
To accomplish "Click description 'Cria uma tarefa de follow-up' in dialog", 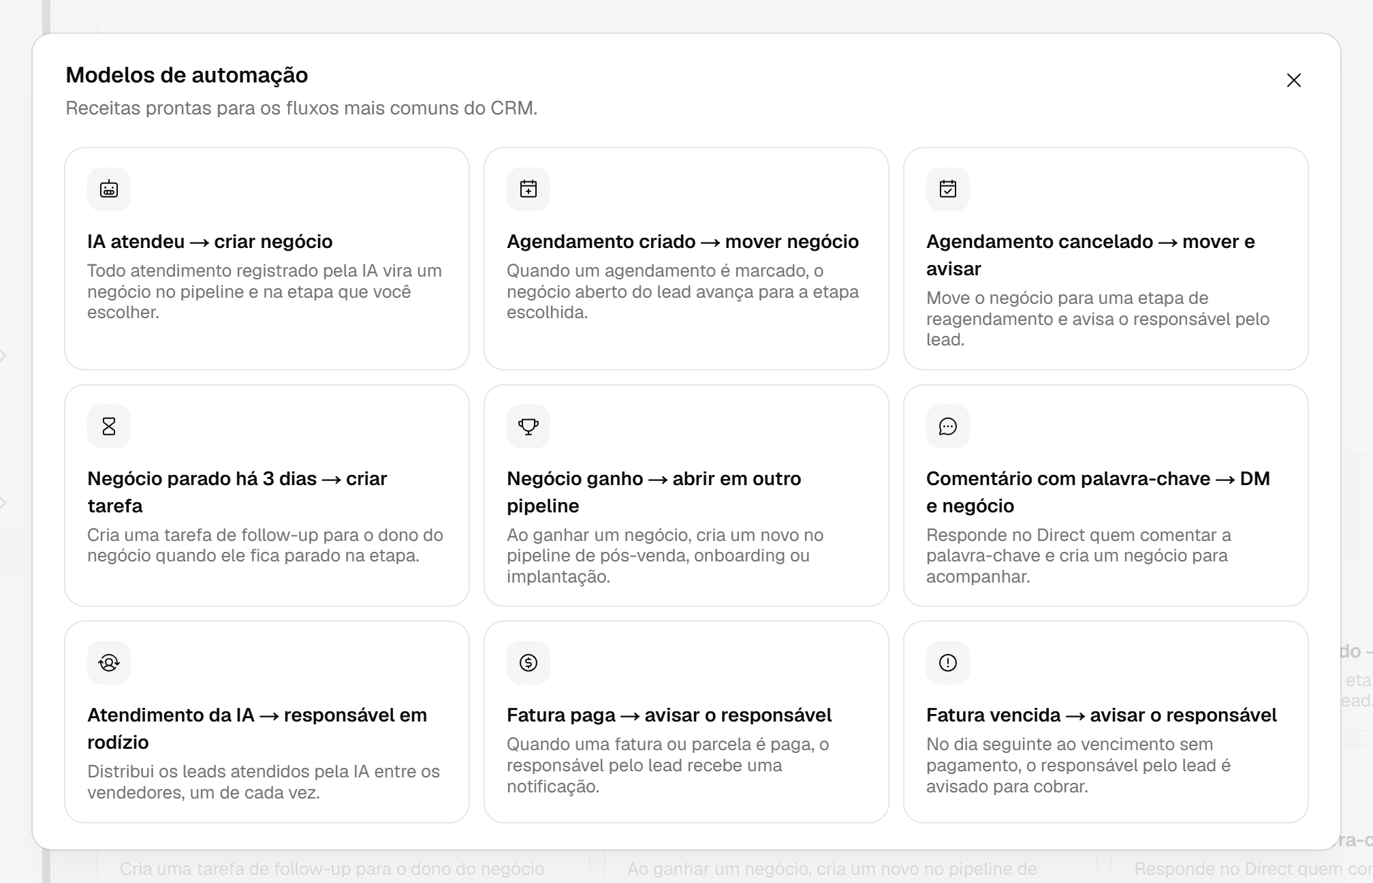I will click(x=265, y=545).
